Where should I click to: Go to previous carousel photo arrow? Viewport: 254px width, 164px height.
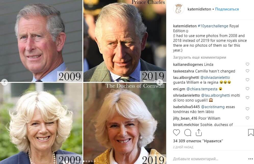5,82
